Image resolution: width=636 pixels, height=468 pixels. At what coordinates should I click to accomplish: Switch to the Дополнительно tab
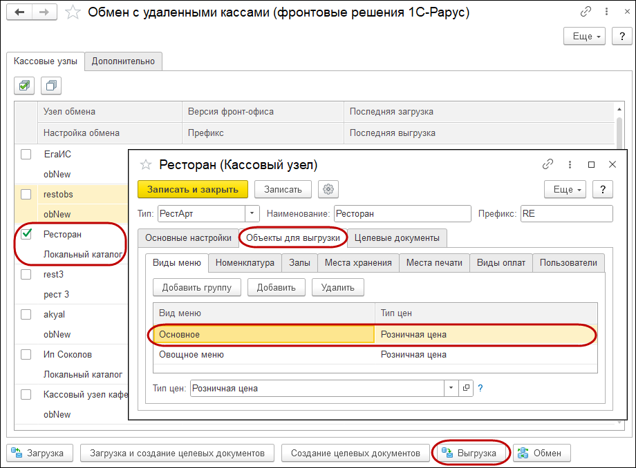tap(123, 61)
